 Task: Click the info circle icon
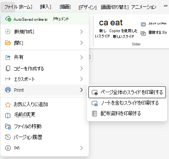coord(8,148)
